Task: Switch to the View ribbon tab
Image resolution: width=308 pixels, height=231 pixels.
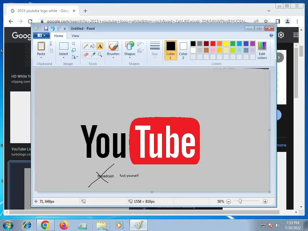Action: click(75, 36)
